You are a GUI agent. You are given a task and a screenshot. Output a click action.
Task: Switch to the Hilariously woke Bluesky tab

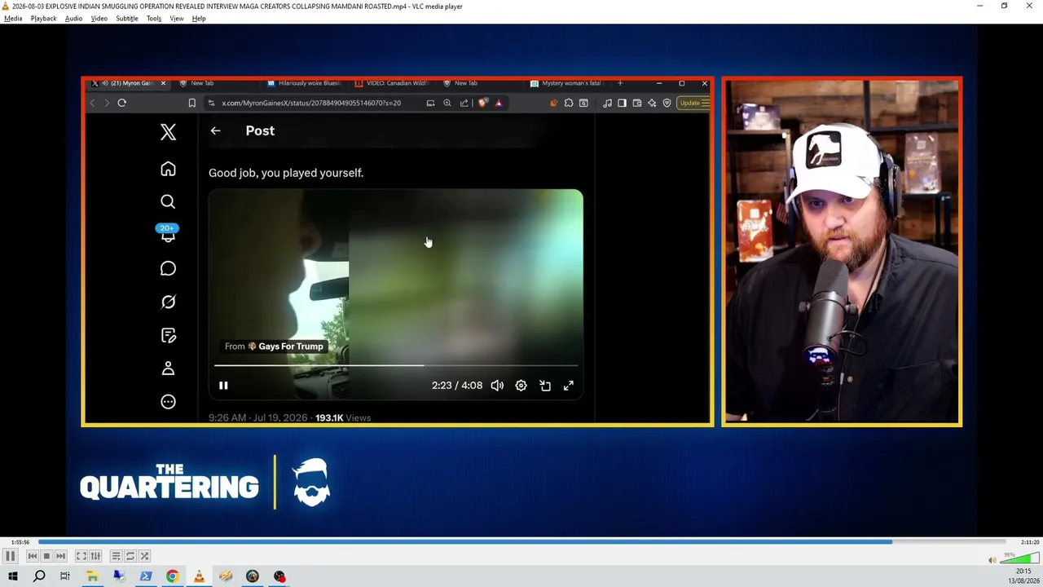304,83
